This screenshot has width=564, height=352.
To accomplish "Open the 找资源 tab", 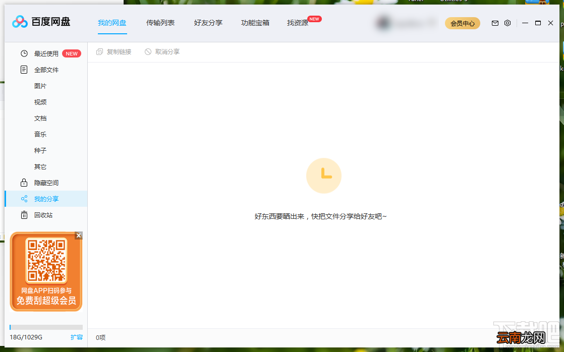I will pyautogui.click(x=298, y=23).
